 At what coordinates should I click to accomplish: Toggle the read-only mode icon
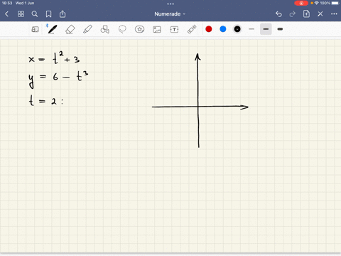[35, 29]
